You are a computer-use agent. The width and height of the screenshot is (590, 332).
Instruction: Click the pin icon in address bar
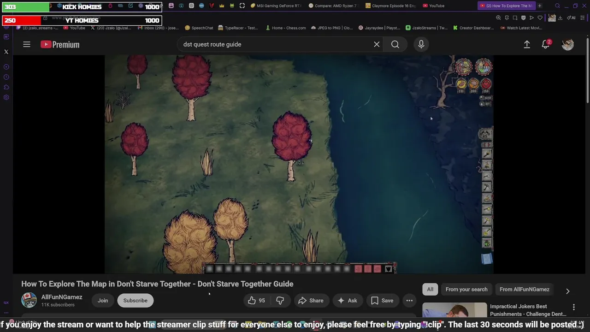click(507, 18)
